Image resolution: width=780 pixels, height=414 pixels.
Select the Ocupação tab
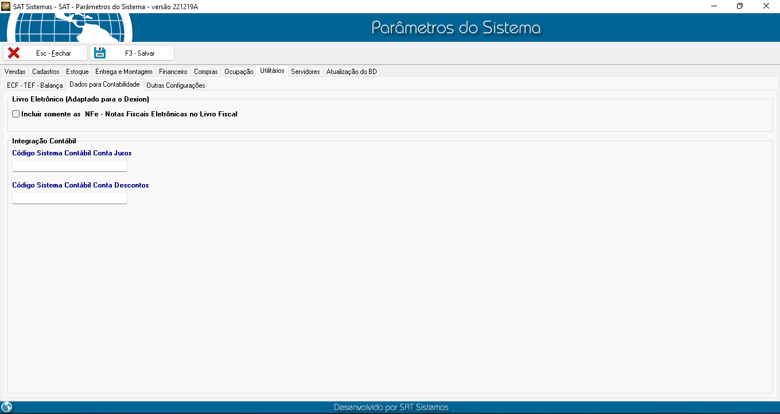click(239, 72)
